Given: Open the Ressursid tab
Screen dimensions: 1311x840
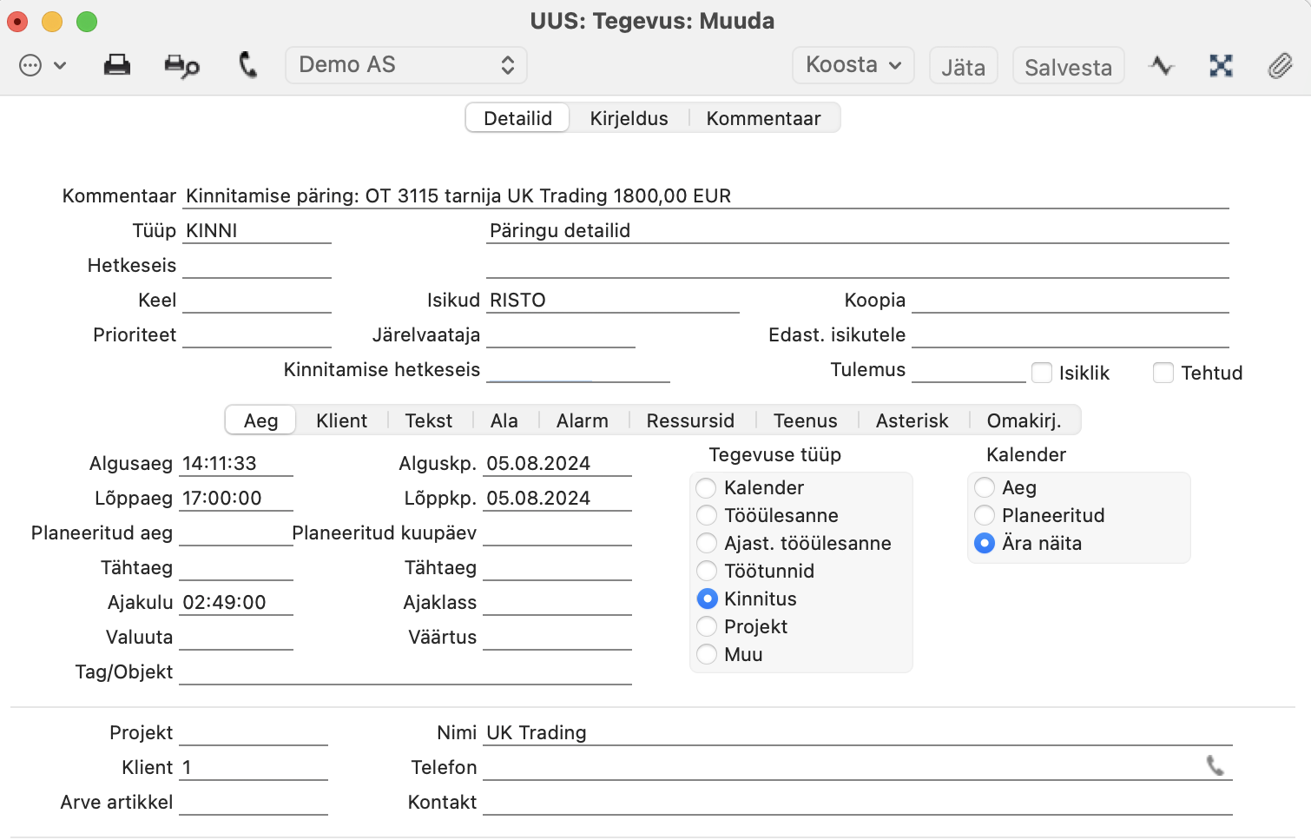Looking at the screenshot, I should click(x=690, y=420).
